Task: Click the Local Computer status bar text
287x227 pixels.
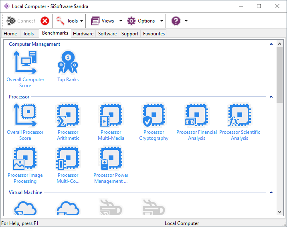Action: click(182, 223)
